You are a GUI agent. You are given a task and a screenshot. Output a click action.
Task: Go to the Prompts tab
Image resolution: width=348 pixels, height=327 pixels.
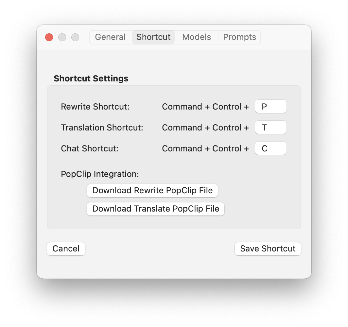pyautogui.click(x=239, y=37)
